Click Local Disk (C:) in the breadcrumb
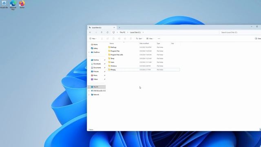Viewport: 261px width, 147px height. (x=135, y=32)
